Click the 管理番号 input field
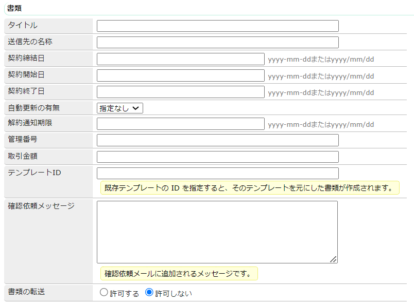414x304 pixels. pyautogui.click(x=216, y=140)
